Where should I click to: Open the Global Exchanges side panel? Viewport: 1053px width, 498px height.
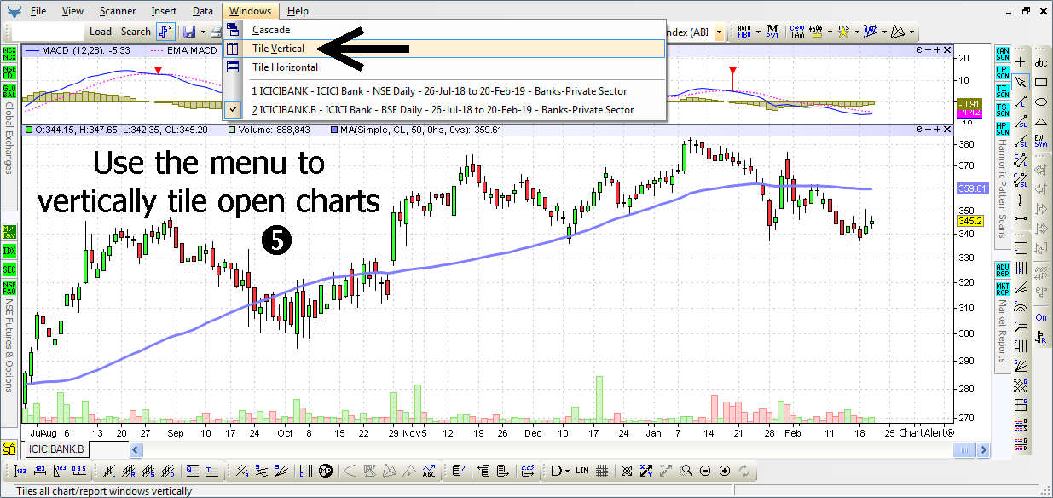point(9,137)
